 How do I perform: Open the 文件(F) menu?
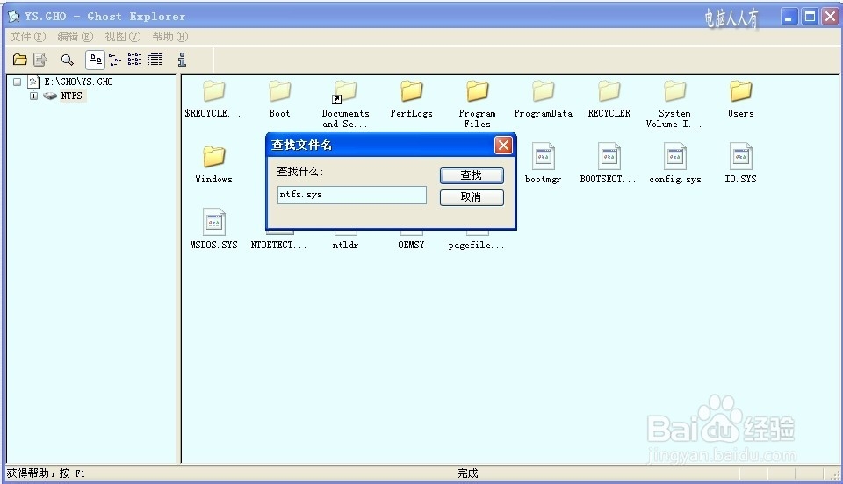click(x=28, y=37)
